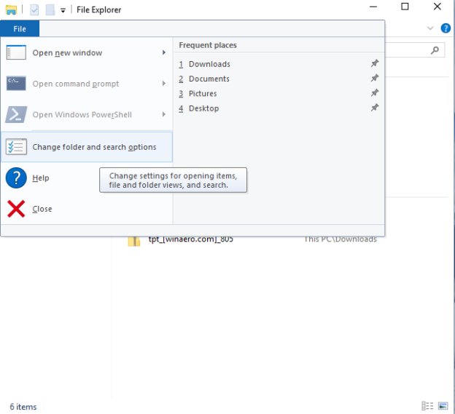Screen dimensions: 455x414
Task: Click the command prompt icon
Action: click(16, 83)
